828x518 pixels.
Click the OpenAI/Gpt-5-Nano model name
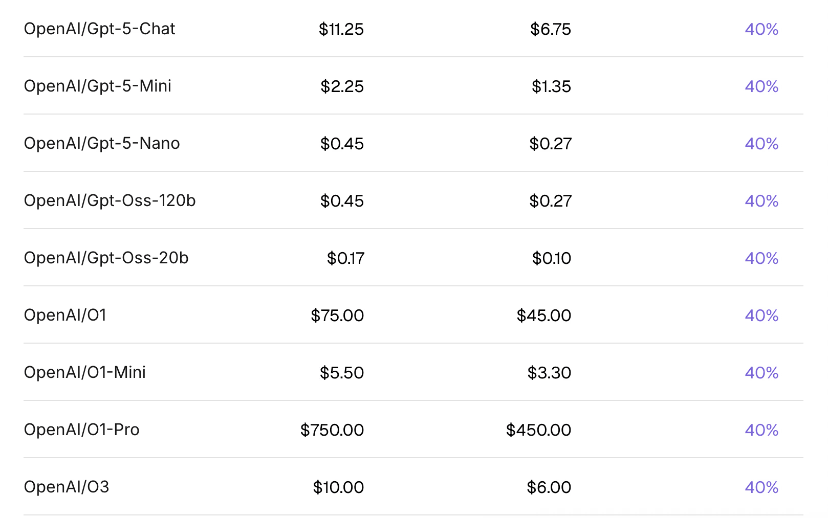[102, 144]
